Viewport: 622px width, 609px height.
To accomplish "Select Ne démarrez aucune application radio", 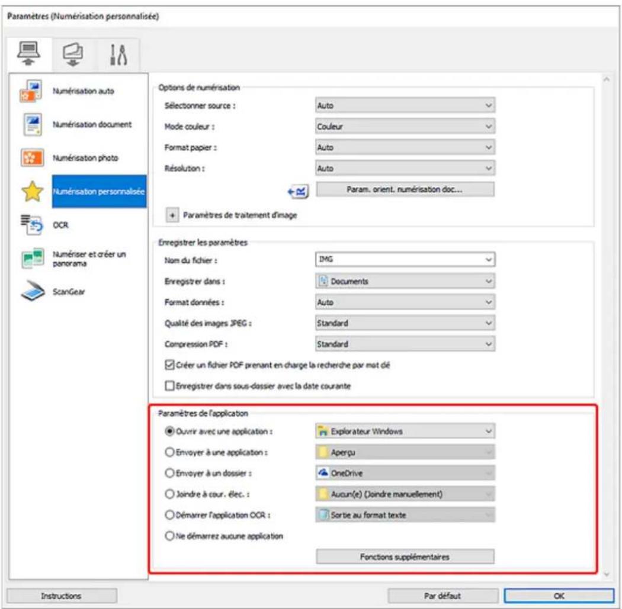I will 169,536.
